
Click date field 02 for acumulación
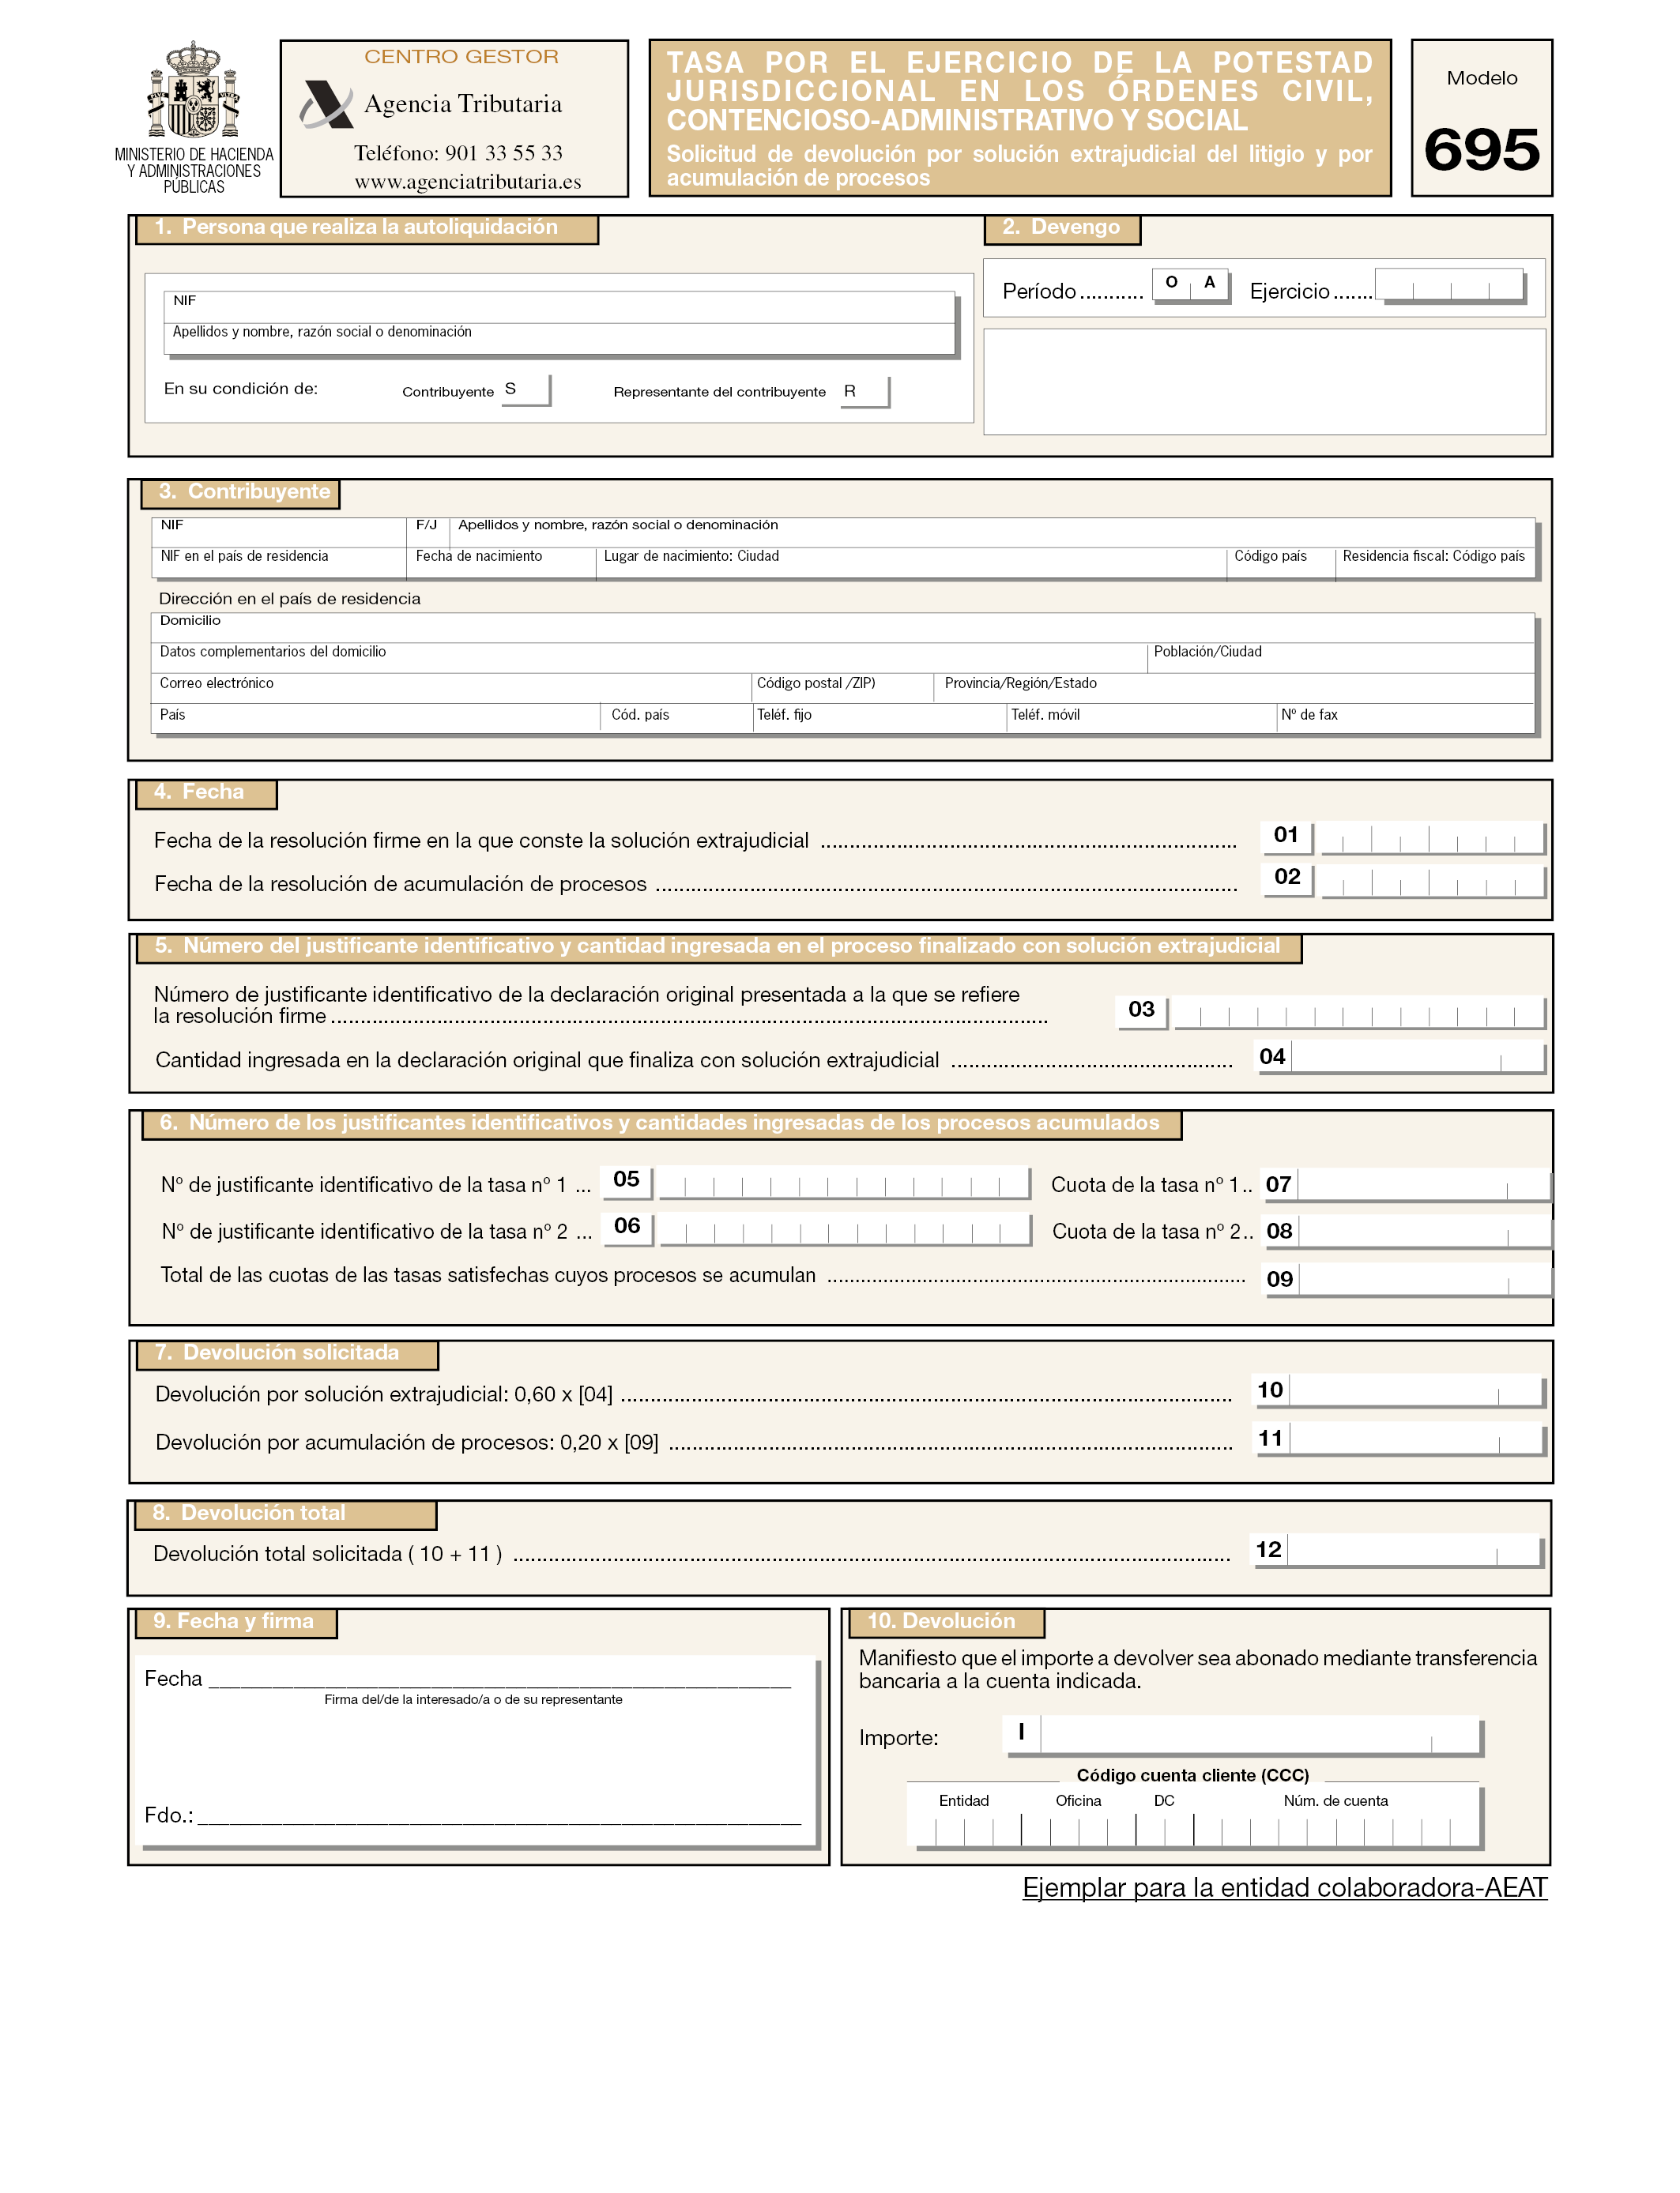click(x=1432, y=881)
